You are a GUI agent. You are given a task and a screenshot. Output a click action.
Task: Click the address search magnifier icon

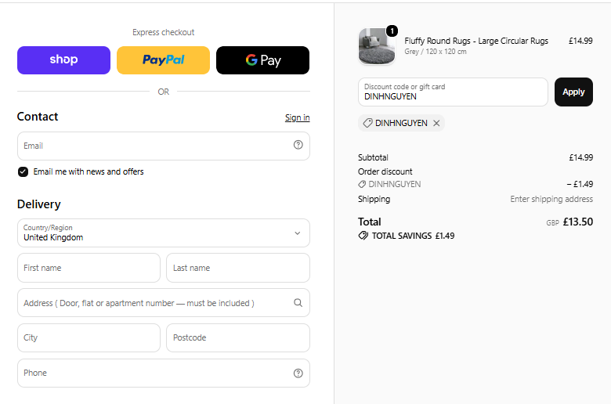tap(298, 303)
